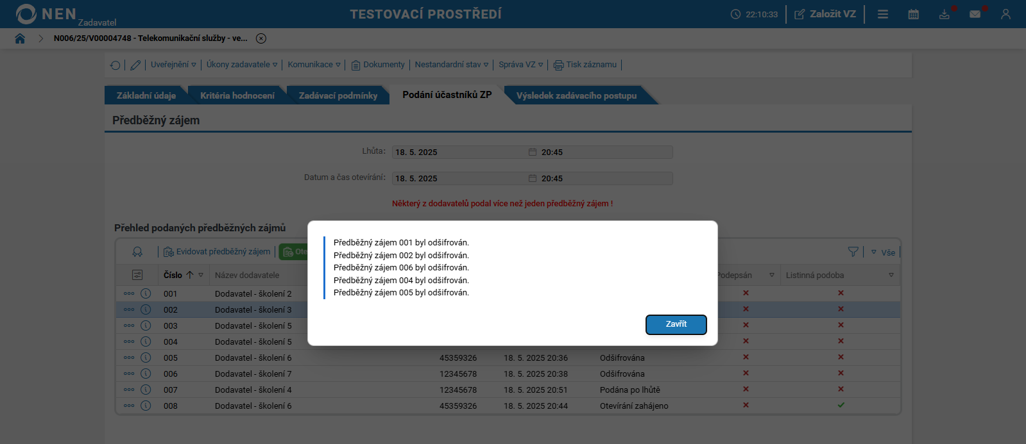Open row 006 actions menu dots
The height and width of the screenshot is (444, 1026).
pos(129,374)
